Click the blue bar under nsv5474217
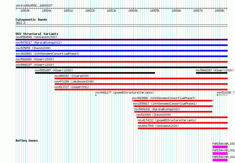 point(121,45)
